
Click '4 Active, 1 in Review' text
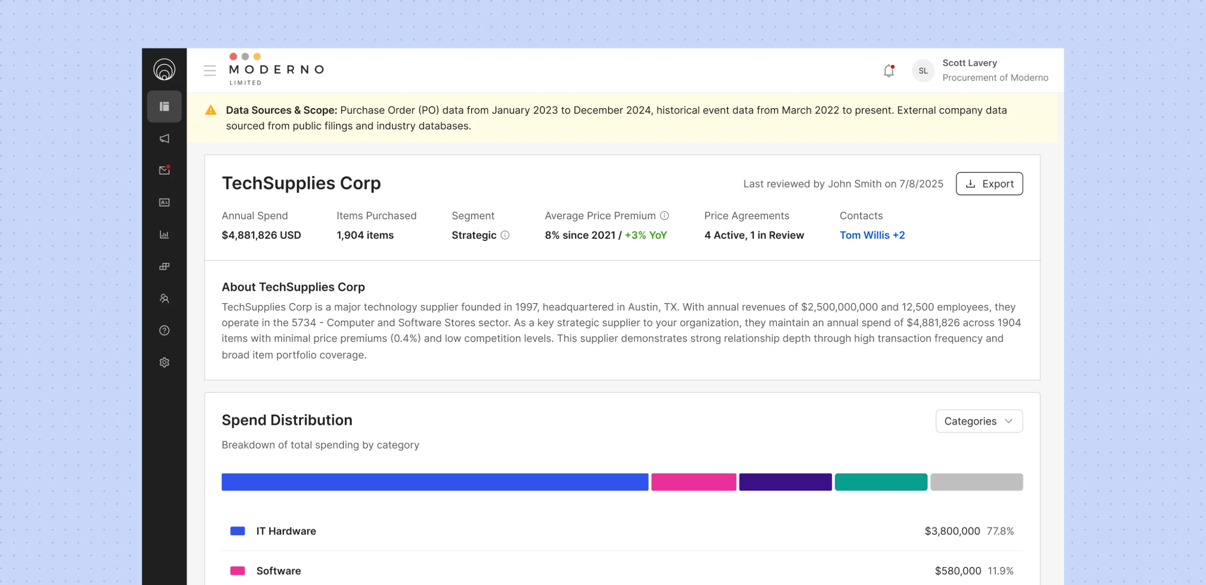[754, 235]
